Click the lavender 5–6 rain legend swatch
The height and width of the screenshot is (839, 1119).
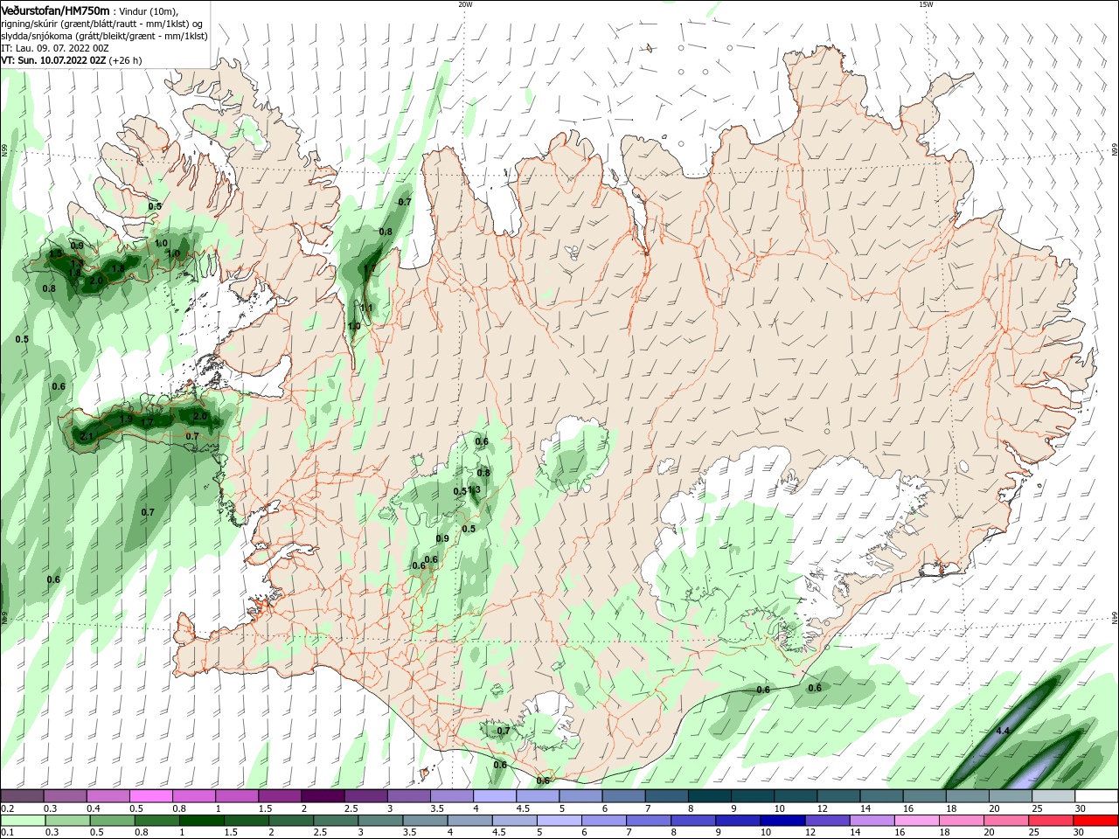[x=560, y=821]
